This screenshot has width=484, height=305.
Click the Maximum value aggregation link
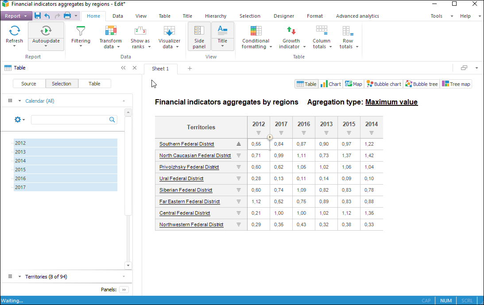[x=391, y=102]
